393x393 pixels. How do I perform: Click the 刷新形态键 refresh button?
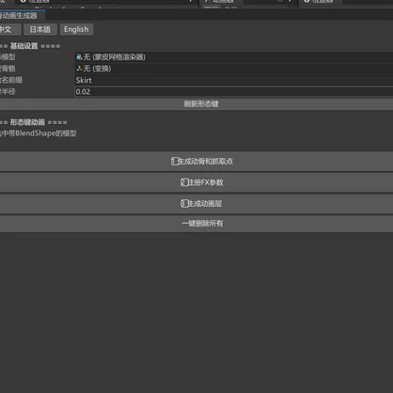pyautogui.click(x=196, y=104)
